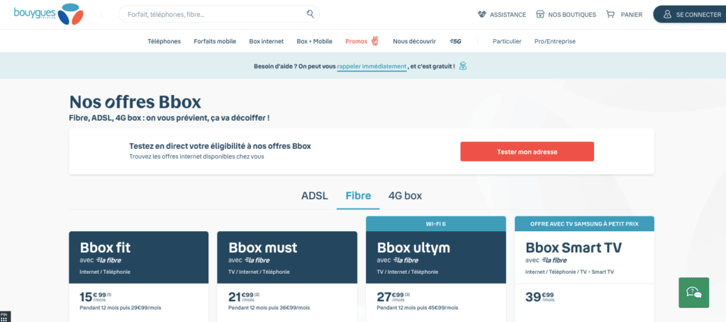Select the Bbox must offer card
Image resolution: width=726 pixels, height=322 pixels.
tap(287, 276)
